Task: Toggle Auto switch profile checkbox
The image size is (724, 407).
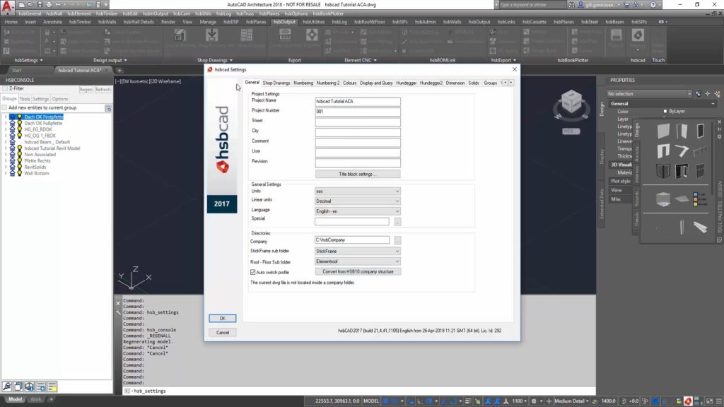Action: point(253,272)
